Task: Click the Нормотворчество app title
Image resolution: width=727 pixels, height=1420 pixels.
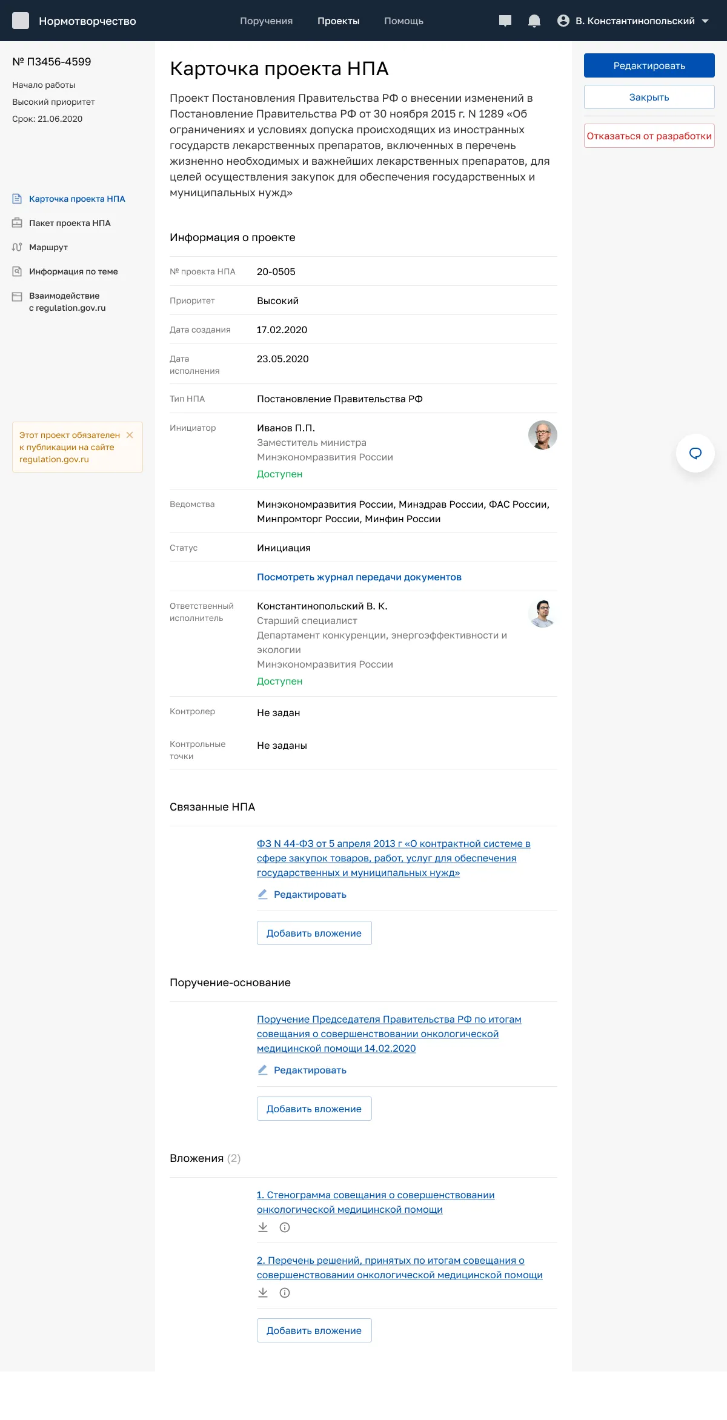Action: click(87, 21)
